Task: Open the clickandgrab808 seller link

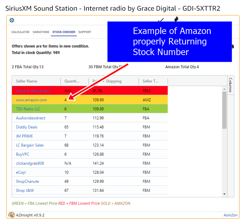Action: click(30, 163)
